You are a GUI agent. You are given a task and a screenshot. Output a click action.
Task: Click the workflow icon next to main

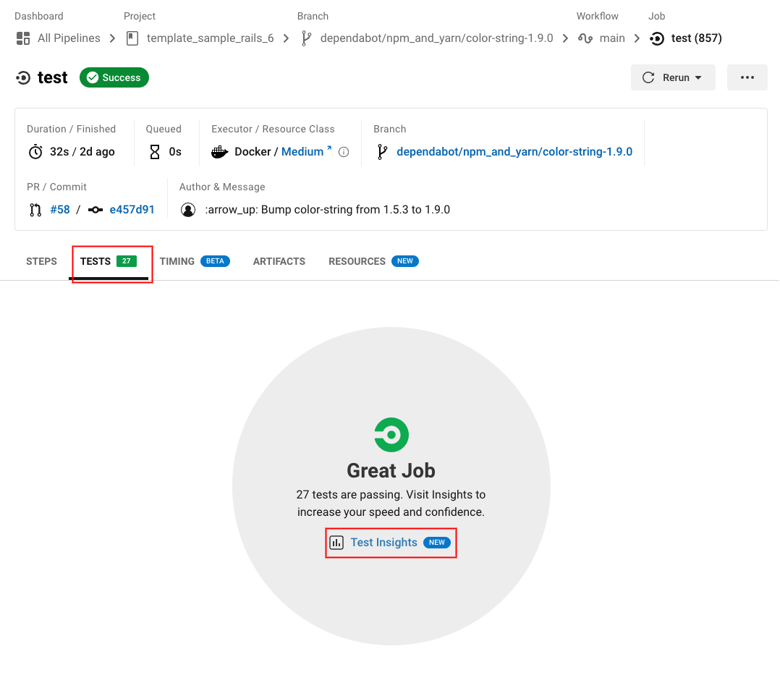coord(585,38)
